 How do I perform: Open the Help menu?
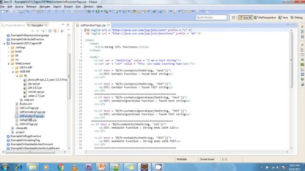click(x=100, y=7)
